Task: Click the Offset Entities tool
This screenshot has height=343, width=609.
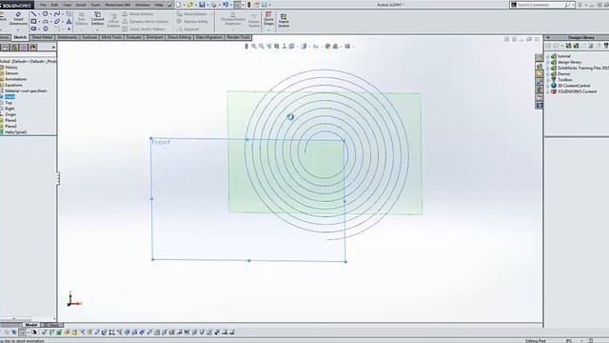Action: coord(113,19)
